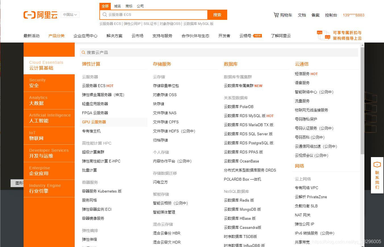Open 最新活动 in navigation bar
Viewport: 384px width, 247px height.
(x=32, y=36)
